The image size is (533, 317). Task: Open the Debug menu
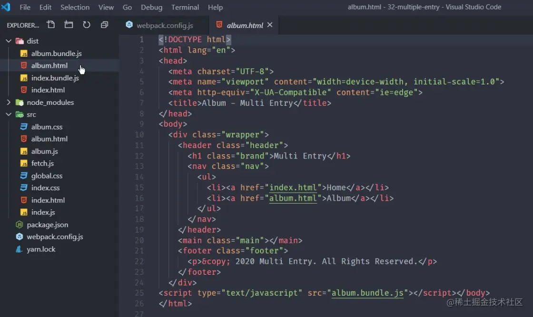click(152, 7)
